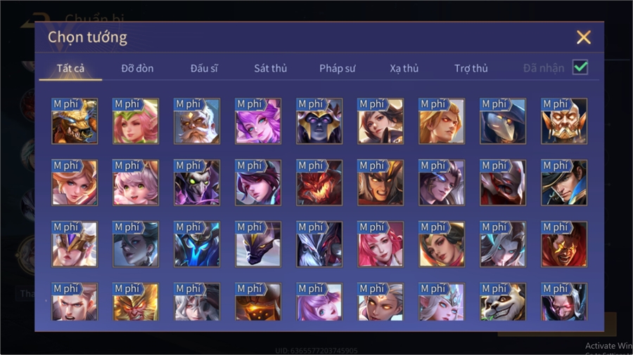Switch to the Đỡ đòn tab

137,69
